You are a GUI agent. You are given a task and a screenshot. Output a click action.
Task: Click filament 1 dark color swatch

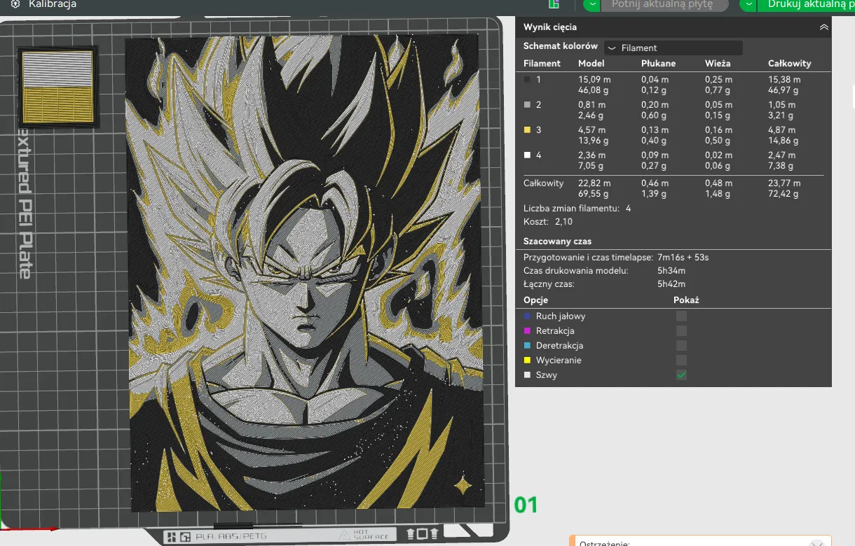pyautogui.click(x=527, y=80)
